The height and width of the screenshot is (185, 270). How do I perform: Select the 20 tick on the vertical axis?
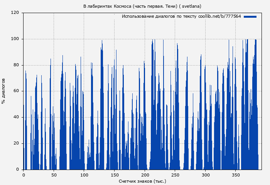click(x=17, y=143)
